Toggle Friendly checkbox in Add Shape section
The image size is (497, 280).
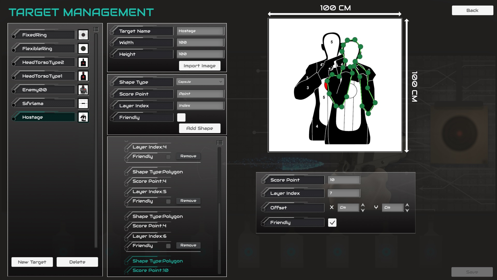pos(181,117)
